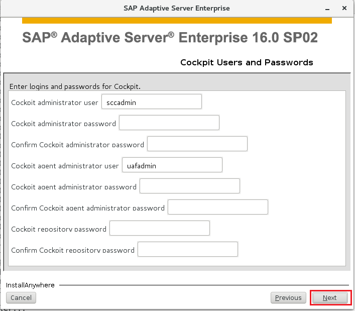Click the 'Cockpit agent administrator user' label
The width and height of the screenshot is (355, 311).
point(65,166)
